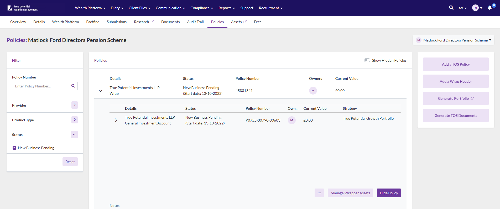
Task: Click the DT user avatar
Action: [475, 8]
